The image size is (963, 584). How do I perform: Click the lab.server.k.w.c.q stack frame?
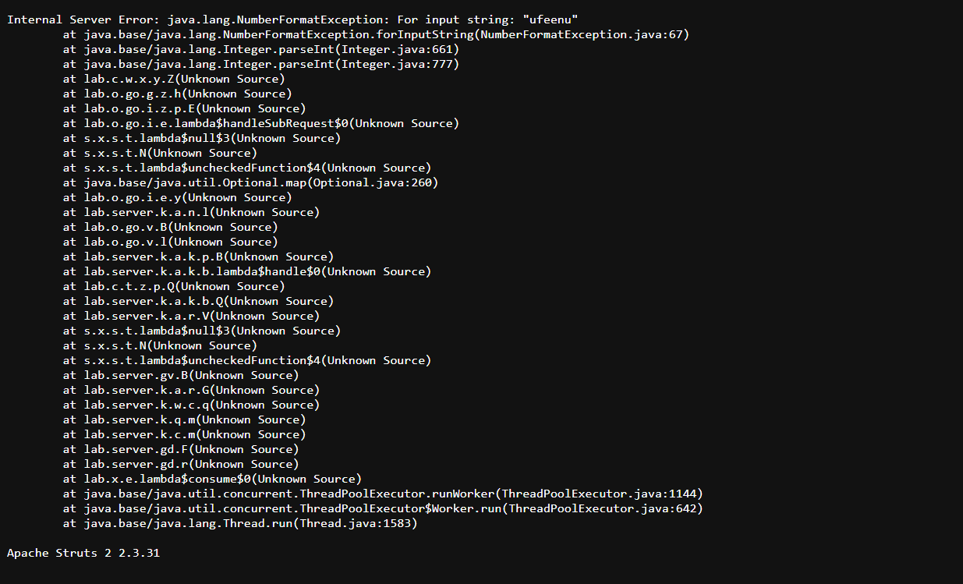pos(191,405)
